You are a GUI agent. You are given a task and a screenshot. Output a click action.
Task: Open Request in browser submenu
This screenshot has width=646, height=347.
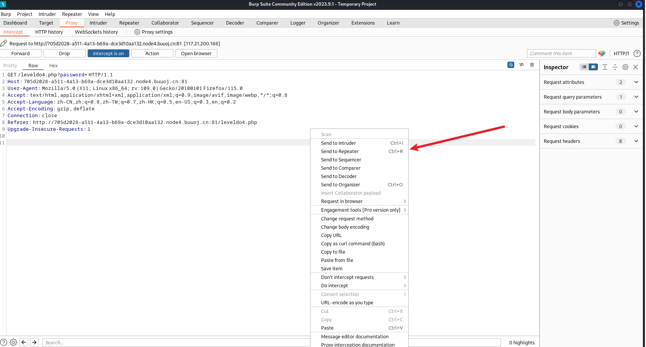click(x=359, y=201)
